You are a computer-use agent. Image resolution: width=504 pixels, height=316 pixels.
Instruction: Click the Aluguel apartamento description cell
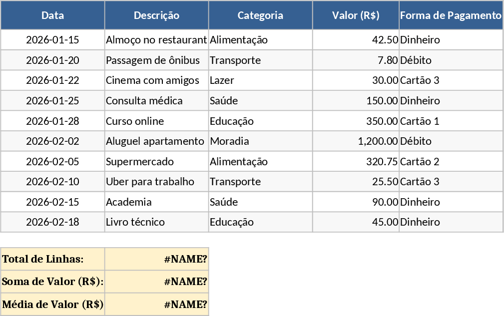pyautogui.click(x=156, y=141)
